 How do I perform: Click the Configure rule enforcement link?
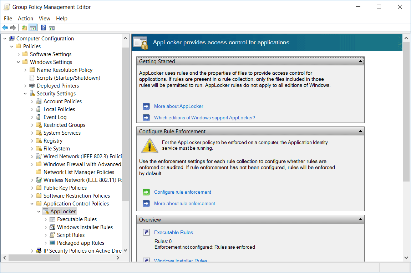pos(182,192)
